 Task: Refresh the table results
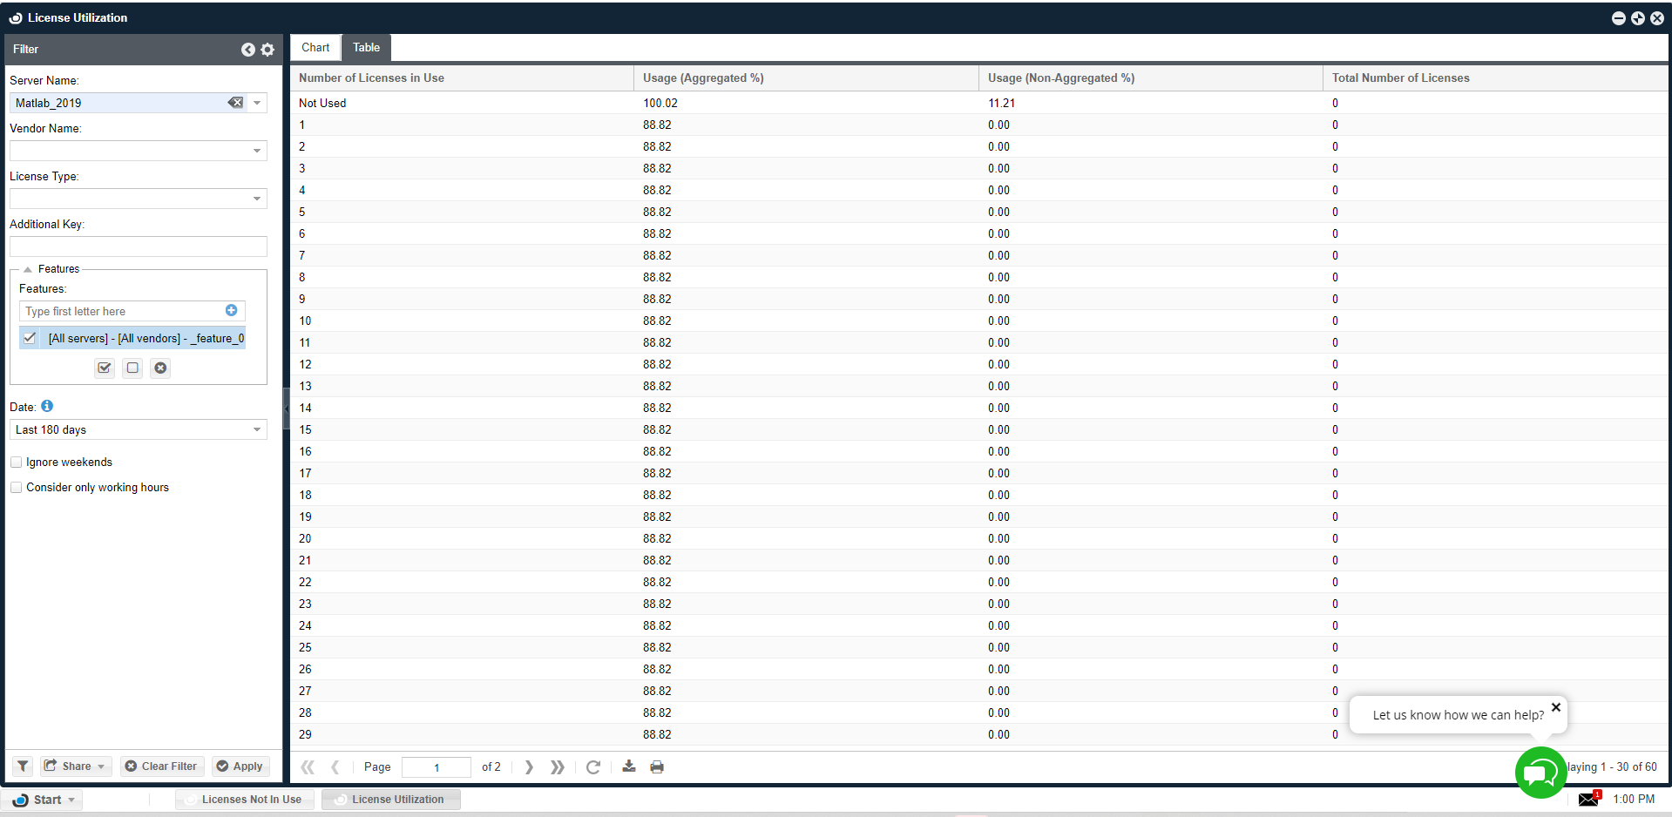tap(593, 766)
